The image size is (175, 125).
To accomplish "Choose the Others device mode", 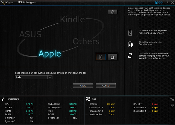I will point(86,41).
